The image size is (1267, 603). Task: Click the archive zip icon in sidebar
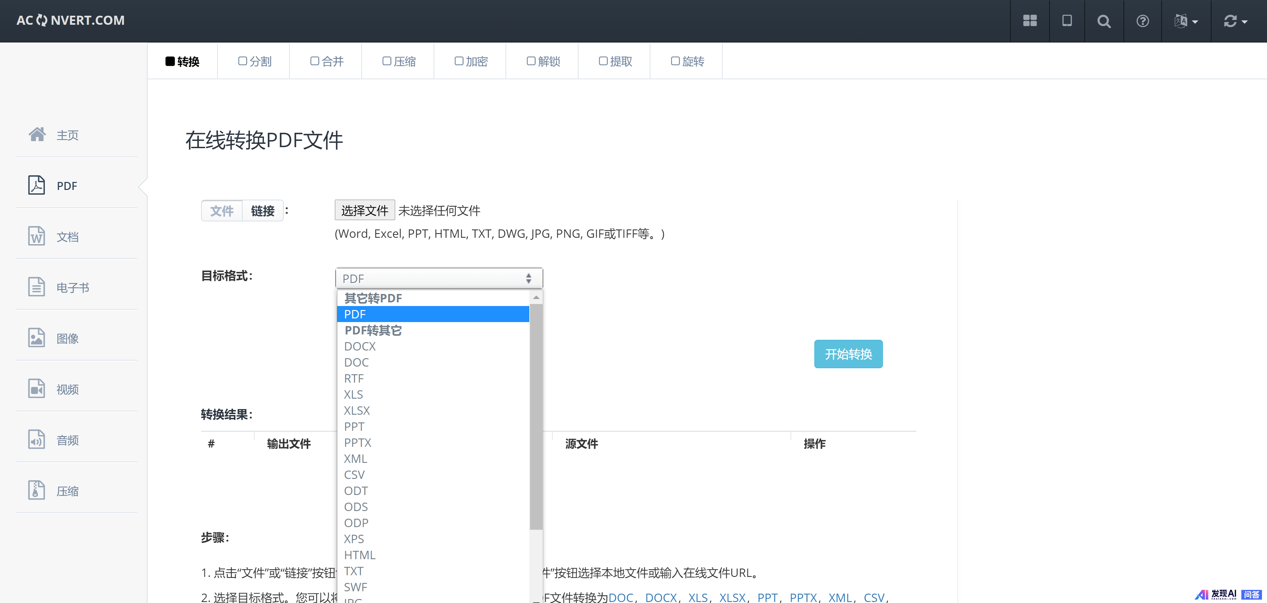click(36, 490)
